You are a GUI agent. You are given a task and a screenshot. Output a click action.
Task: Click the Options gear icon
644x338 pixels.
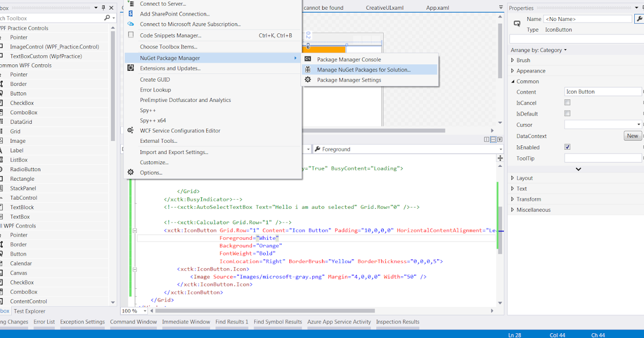pos(130,172)
